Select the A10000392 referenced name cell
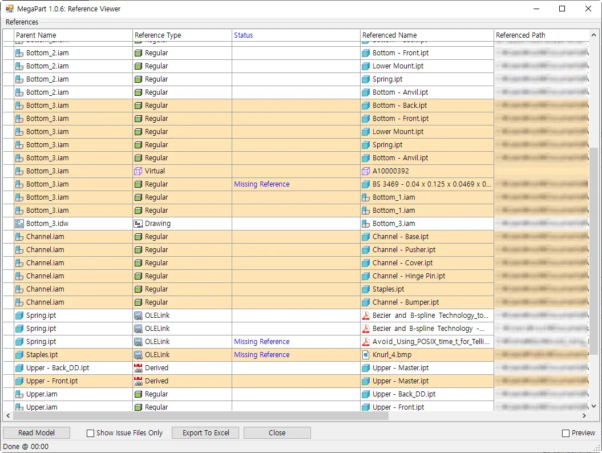This screenshot has height=453, width=602. [x=427, y=171]
